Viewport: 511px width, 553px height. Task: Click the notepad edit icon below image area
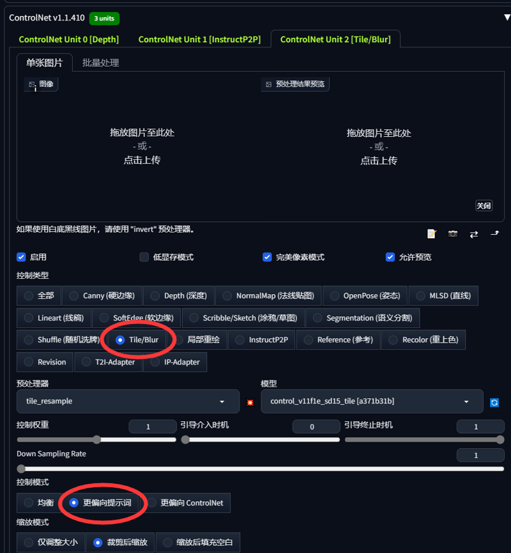pos(431,234)
